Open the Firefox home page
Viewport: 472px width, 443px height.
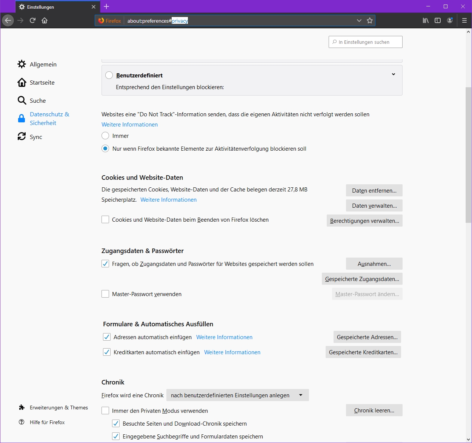tap(45, 20)
